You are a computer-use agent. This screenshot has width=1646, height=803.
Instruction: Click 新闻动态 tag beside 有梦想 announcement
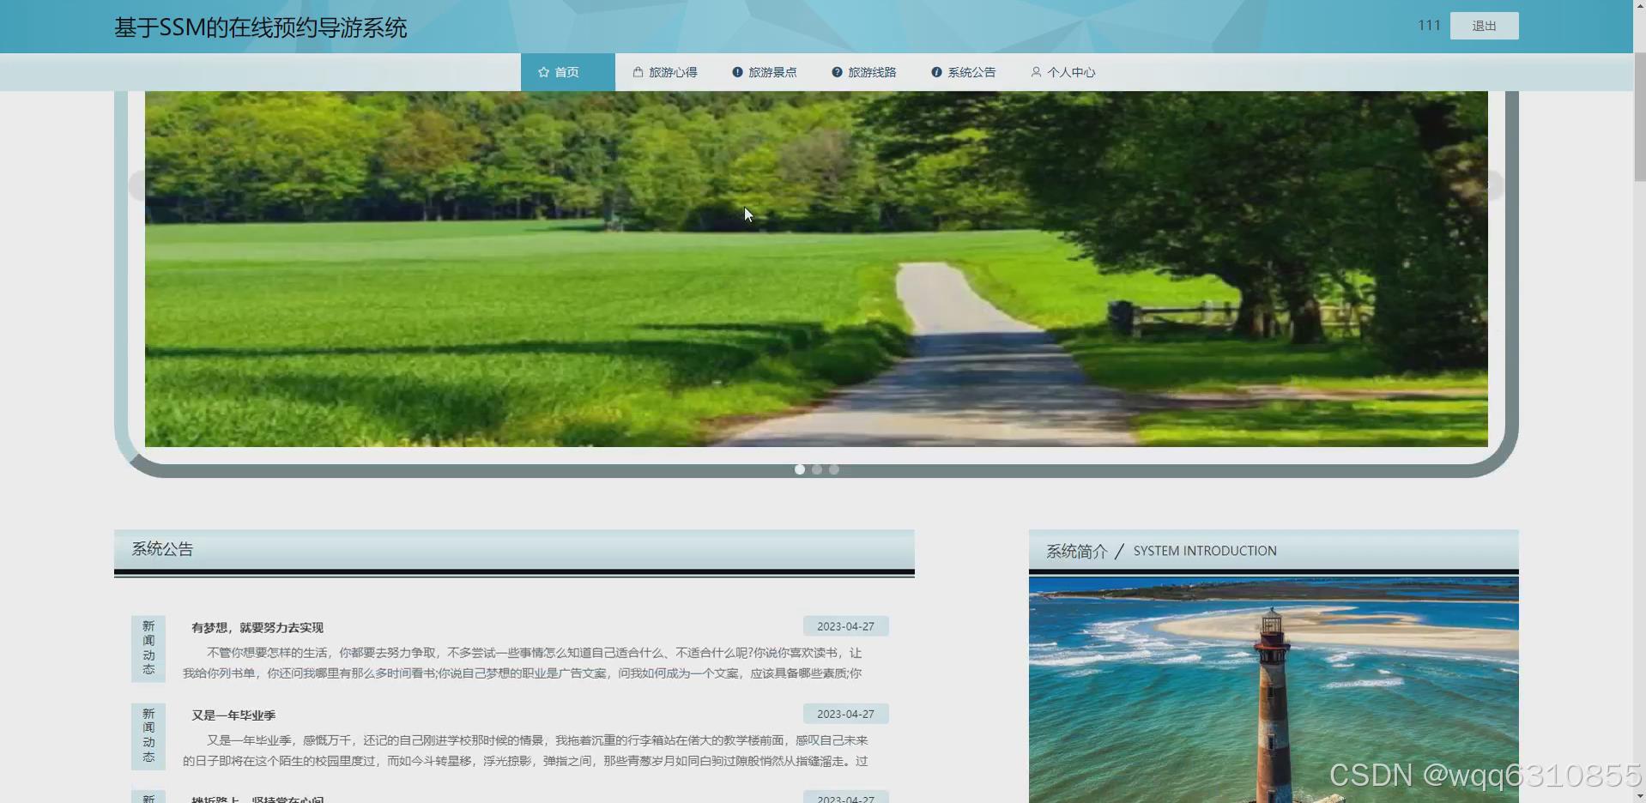click(x=148, y=649)
